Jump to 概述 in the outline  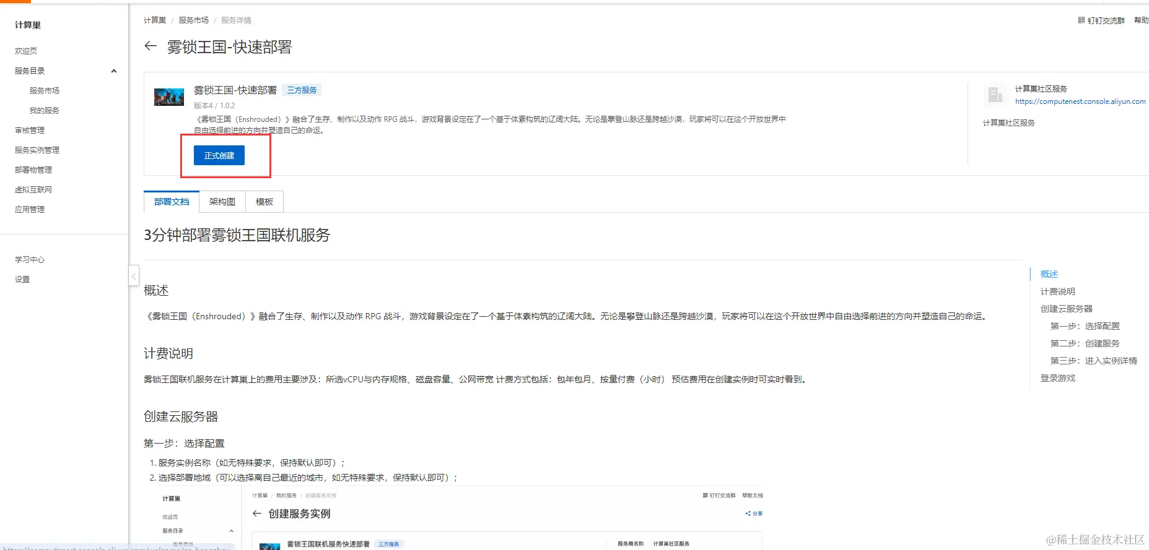1049,274
